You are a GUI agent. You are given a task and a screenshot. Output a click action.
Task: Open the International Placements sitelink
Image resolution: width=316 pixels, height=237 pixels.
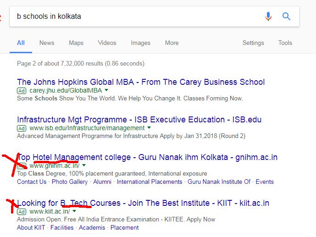pyautogui.click(x=150, y=182)
